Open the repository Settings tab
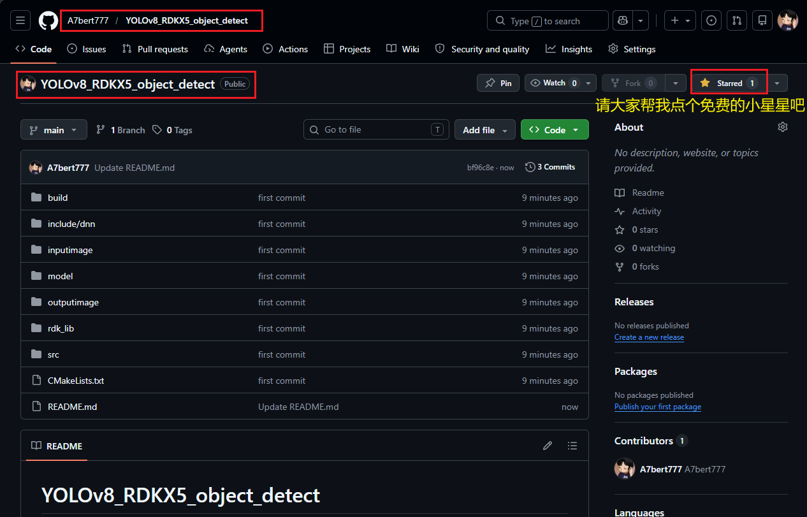Screen dimensions: 807x517 632,49
